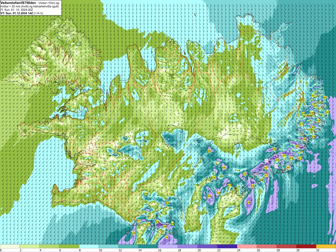This screenshot has width=336, height=252.
Task: Click the yellow gust label 53
Action: 266,168
